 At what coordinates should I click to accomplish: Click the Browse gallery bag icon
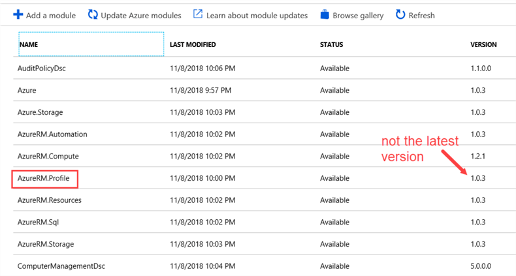pyautogui.click(x=325, y=15)
